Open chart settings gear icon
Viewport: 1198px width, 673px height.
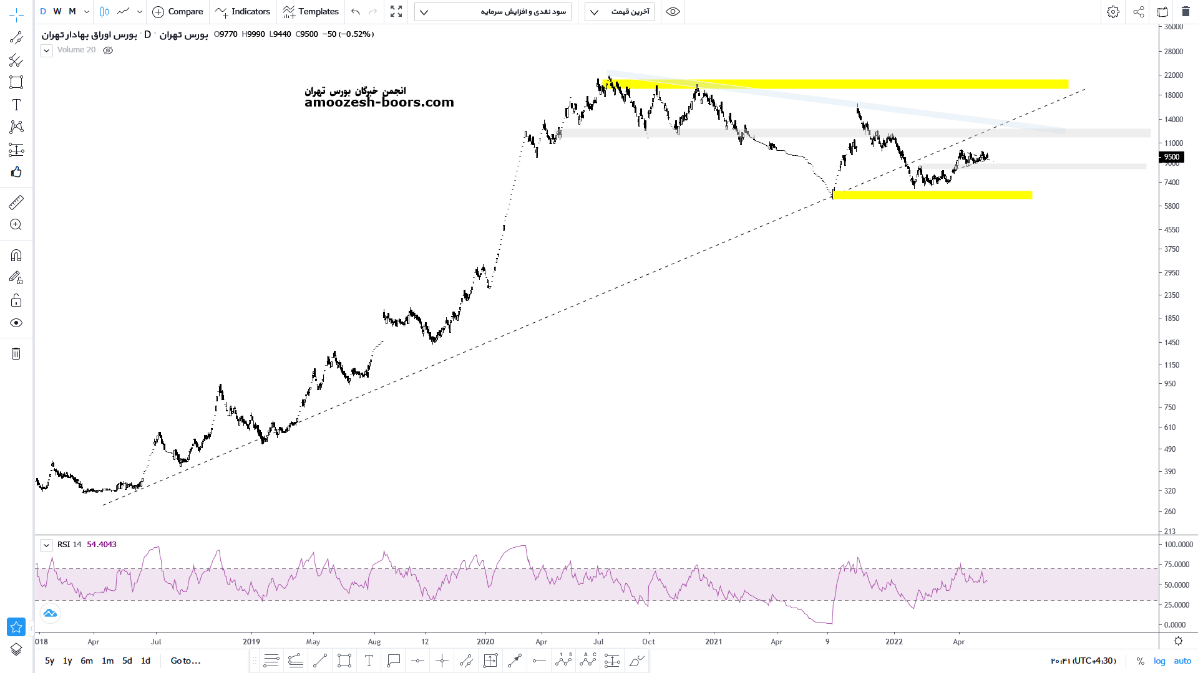pyautogui.click(x=1113, y=12)
